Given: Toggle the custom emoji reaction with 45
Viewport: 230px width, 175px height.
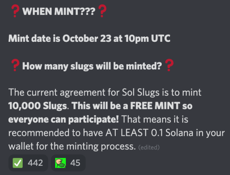Looking at the screenshot, I should [x=68, y=163].
